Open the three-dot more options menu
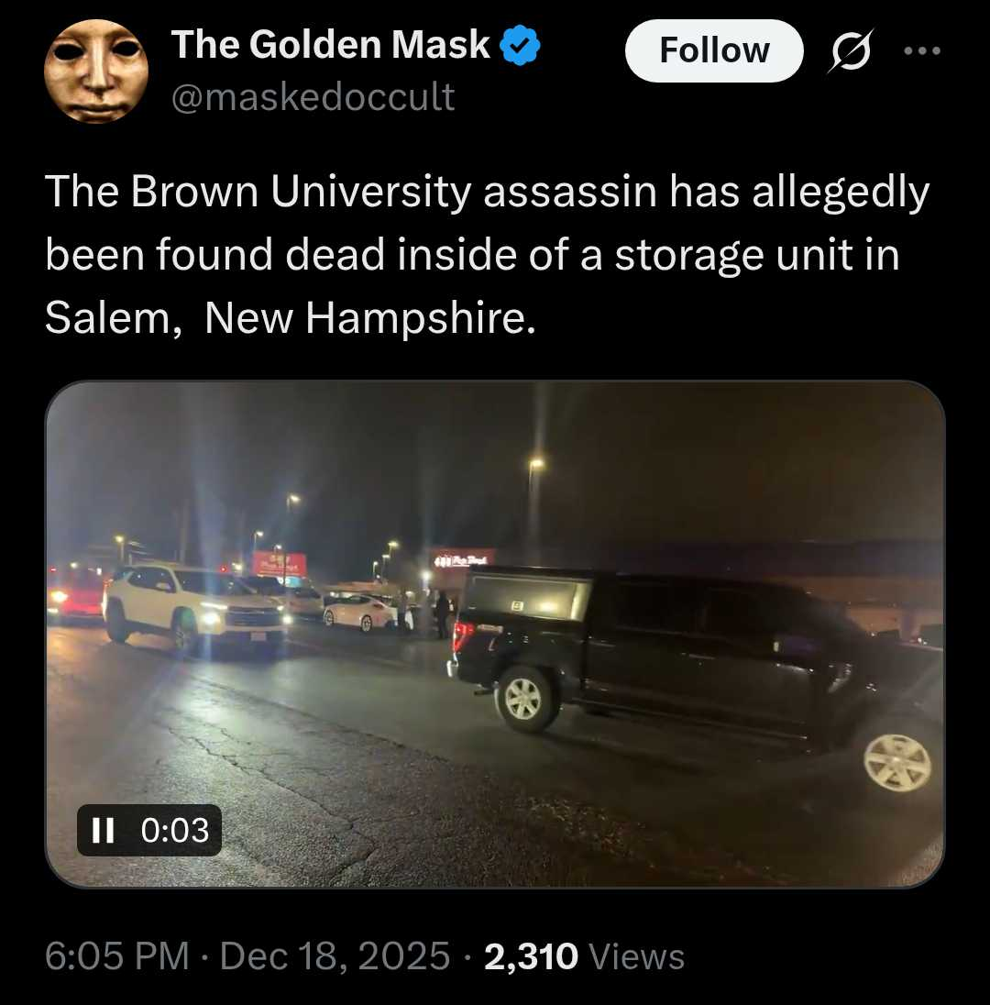Viewport: 990px width, 1005px height. click(922, 51)
